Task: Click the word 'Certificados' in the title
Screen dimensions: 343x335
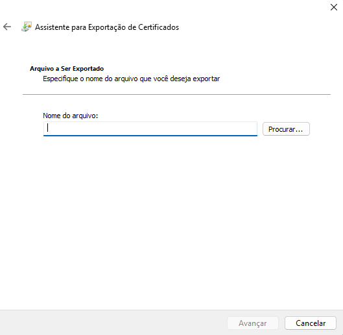Action: coord(159,27)
